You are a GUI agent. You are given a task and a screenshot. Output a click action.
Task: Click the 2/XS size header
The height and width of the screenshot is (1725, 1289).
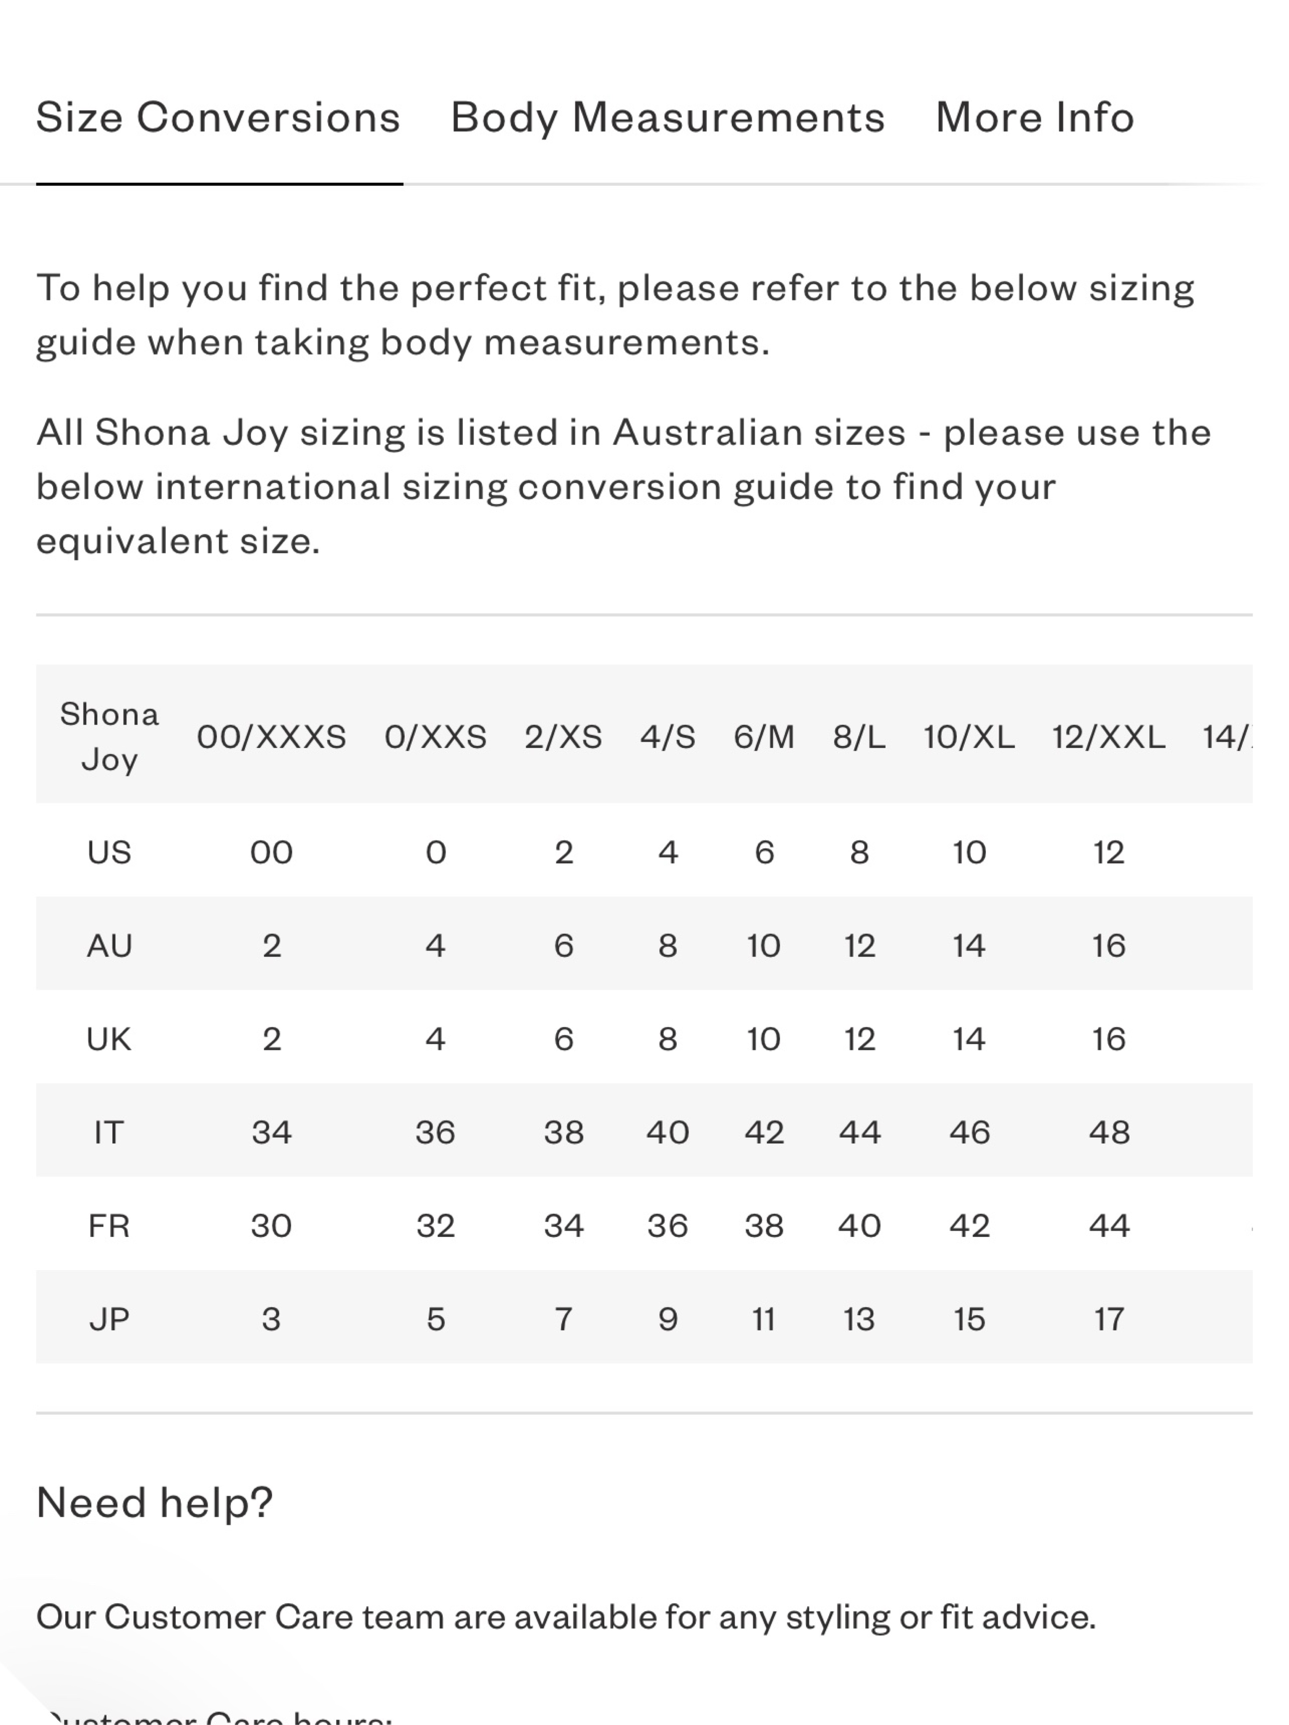563,737
